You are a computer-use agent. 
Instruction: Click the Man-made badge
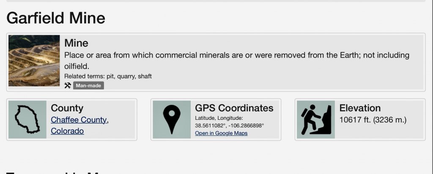(x=88, y=86)
